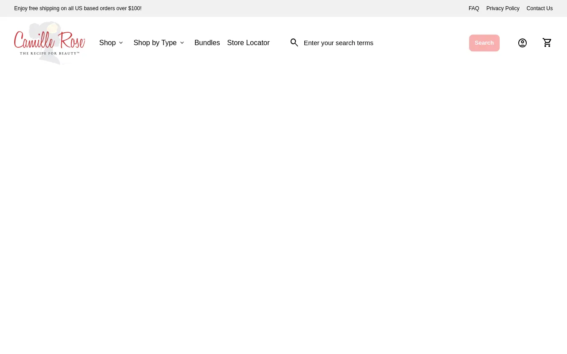567x354 pixels.
Task: Click the free shipping announcement text
Action: (78, 8)
